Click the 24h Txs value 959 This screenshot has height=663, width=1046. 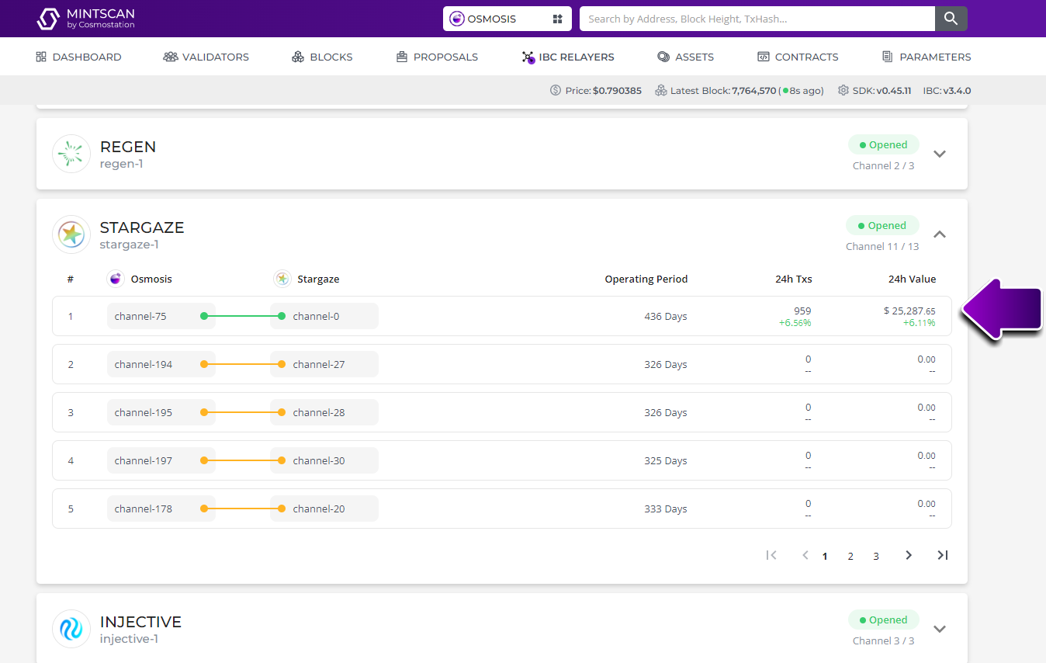(802, 311)
